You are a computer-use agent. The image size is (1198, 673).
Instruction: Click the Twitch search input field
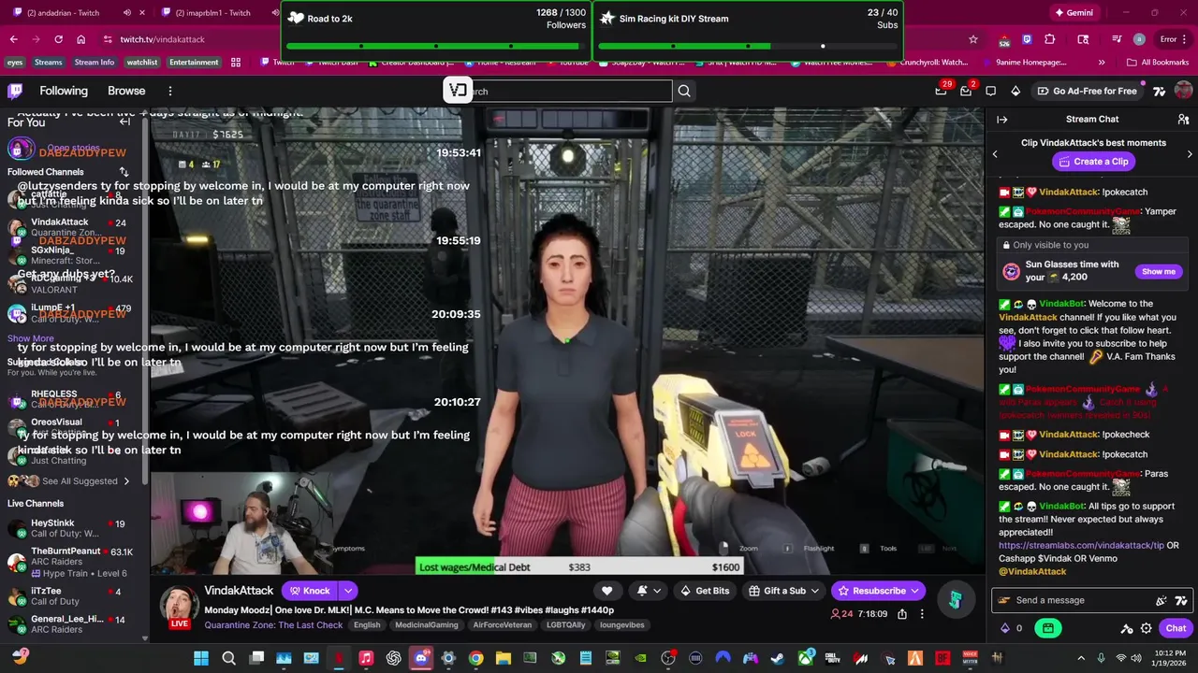[558, 91]
